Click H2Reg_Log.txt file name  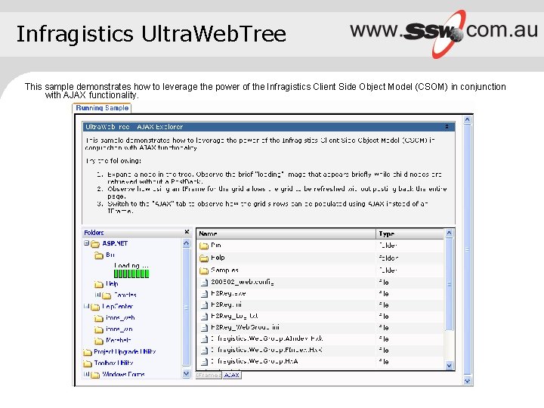(x=234, y=316)
